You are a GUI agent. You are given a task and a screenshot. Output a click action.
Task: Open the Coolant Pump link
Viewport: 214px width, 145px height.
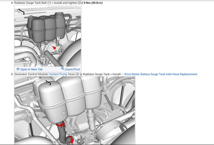58,74
